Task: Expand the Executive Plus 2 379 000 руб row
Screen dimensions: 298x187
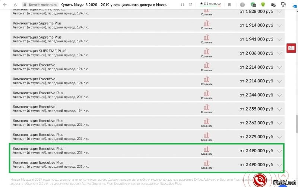Action: click(x=279, y=137)
